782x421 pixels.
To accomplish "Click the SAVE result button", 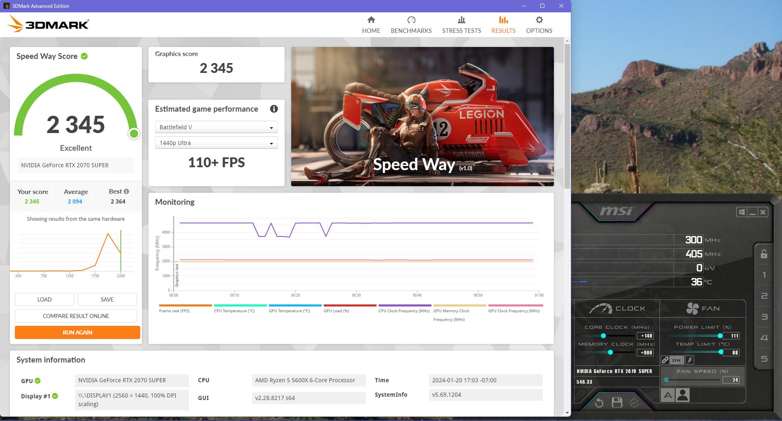I will pos(107,299).
